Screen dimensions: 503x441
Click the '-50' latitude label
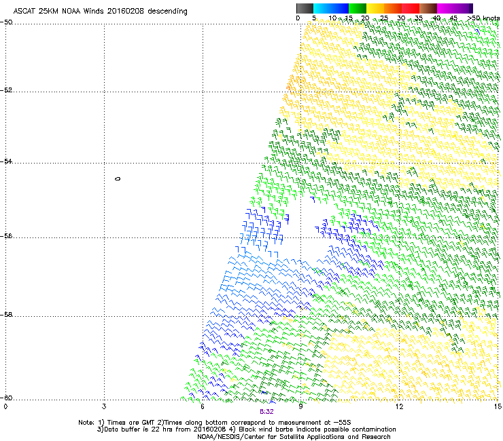(x=6, y=22)
